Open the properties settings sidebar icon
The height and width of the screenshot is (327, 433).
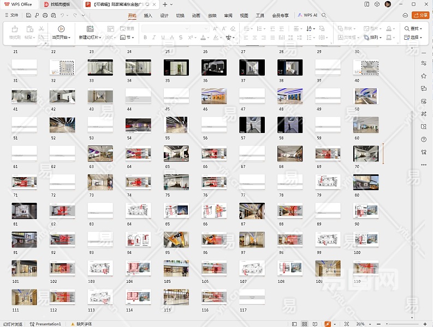(424, 63)
